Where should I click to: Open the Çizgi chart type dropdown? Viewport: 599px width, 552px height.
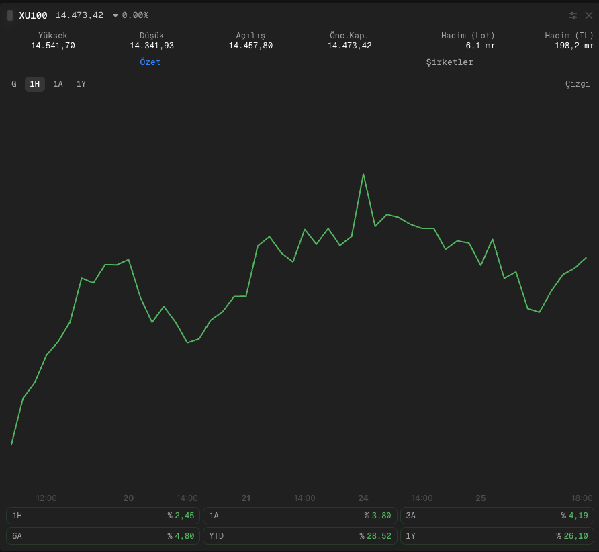point(578,84)
